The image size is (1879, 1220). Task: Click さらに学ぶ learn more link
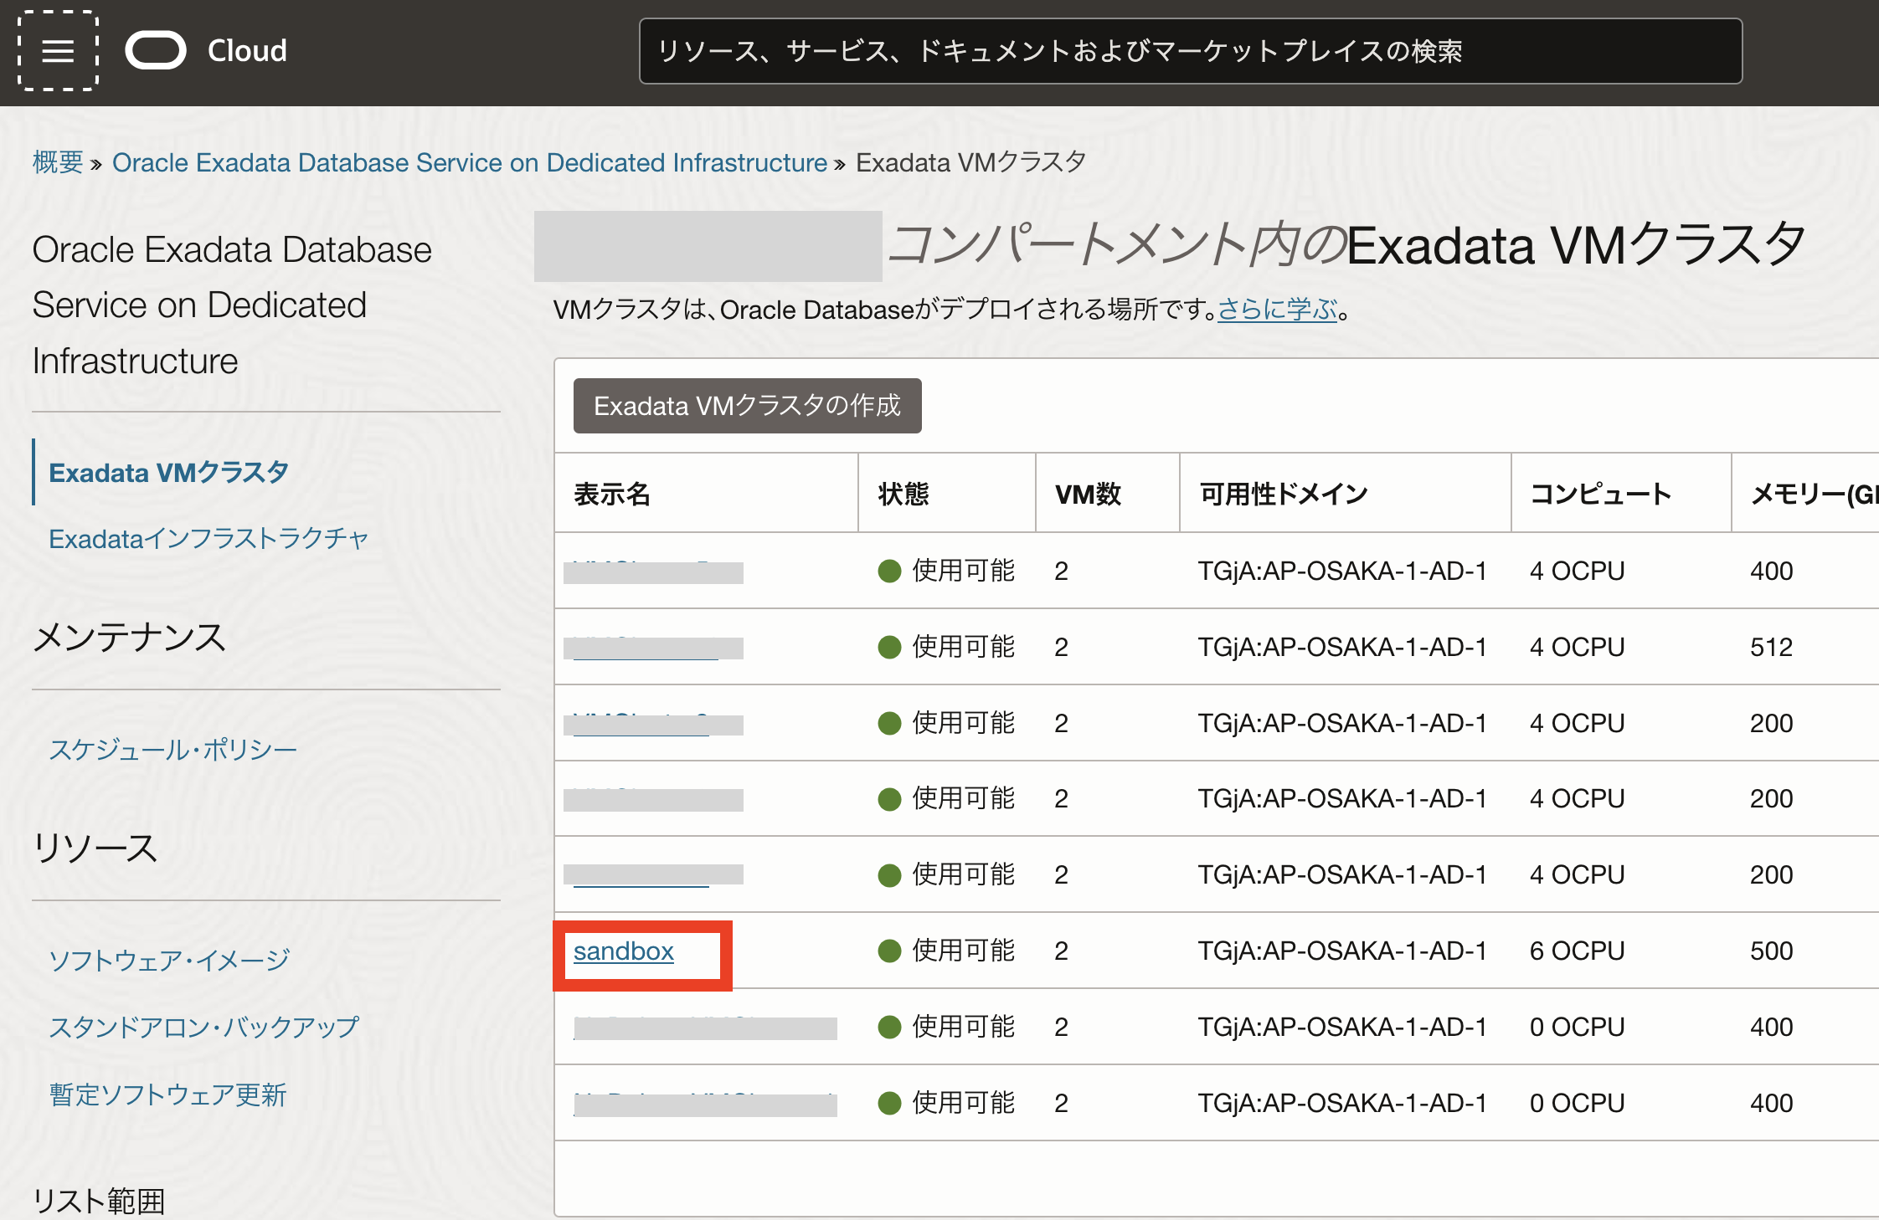tap(1277, 310)
